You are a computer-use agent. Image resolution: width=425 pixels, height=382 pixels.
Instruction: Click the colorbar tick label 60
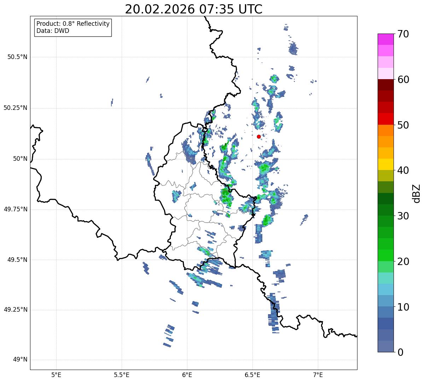pyautogui.click(x=403, y=80)
